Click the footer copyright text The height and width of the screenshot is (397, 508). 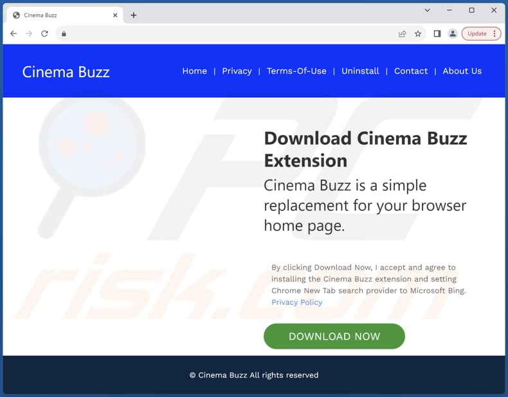pos(254,375)
